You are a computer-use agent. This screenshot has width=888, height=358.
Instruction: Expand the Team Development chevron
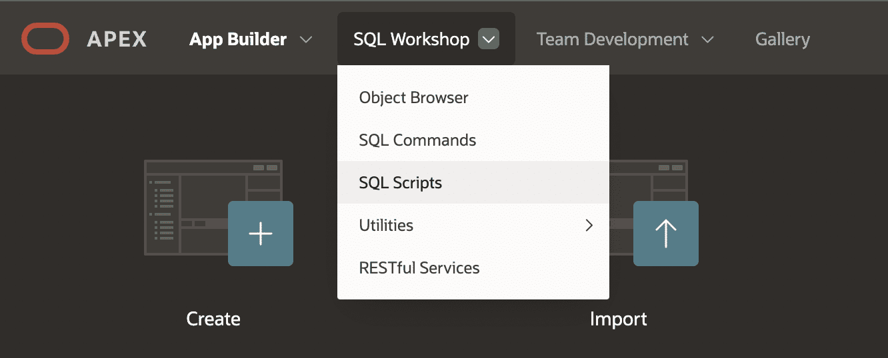(708, 39)
